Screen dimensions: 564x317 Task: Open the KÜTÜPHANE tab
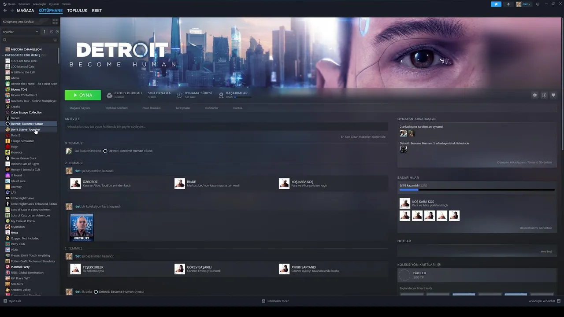click(x=51, y=11)
